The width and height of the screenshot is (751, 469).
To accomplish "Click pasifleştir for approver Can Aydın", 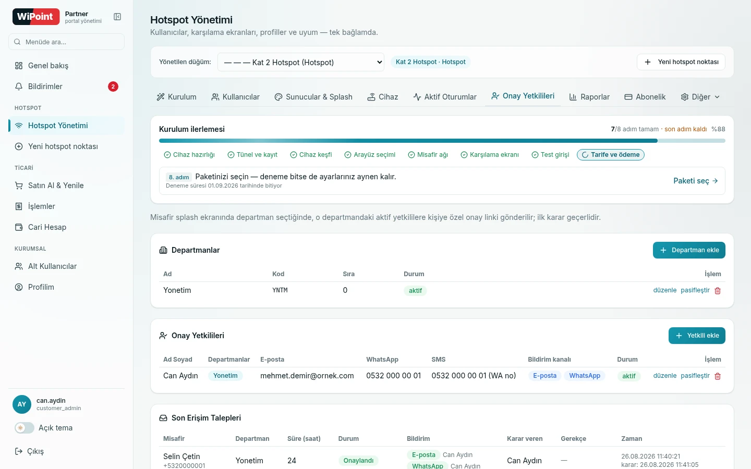I will tap(695, 376).
